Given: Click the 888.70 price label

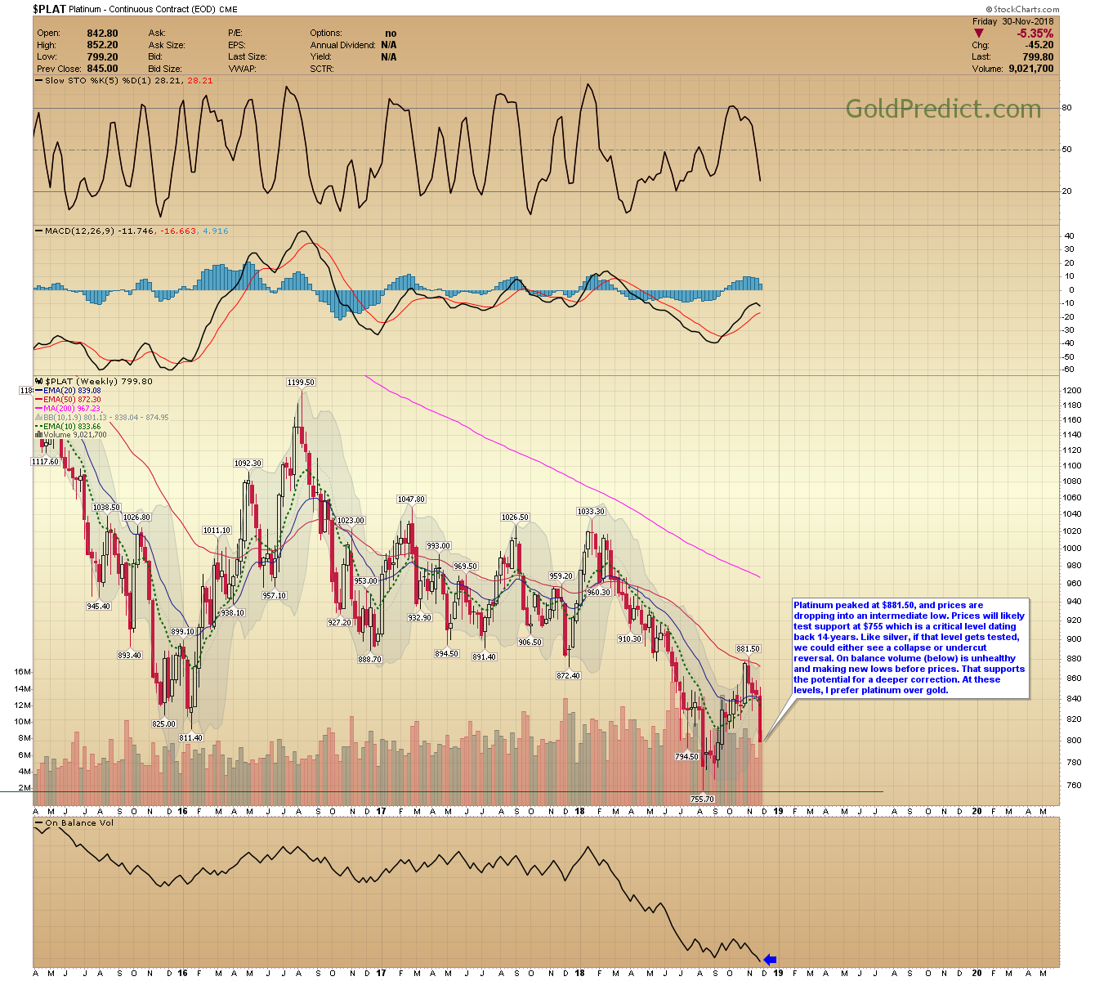Looking at the screenshot, I should (x=369, y=659).
